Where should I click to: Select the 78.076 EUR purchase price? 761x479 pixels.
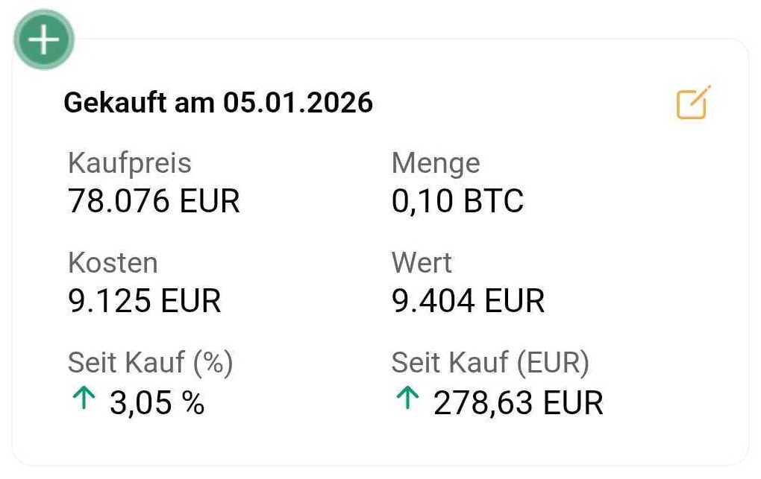pos(154,201)
